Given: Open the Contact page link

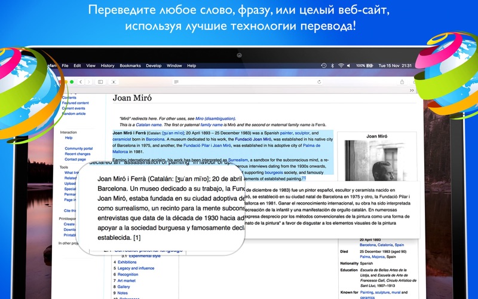Looking at the screenshot, I should [x=75, y=159].
